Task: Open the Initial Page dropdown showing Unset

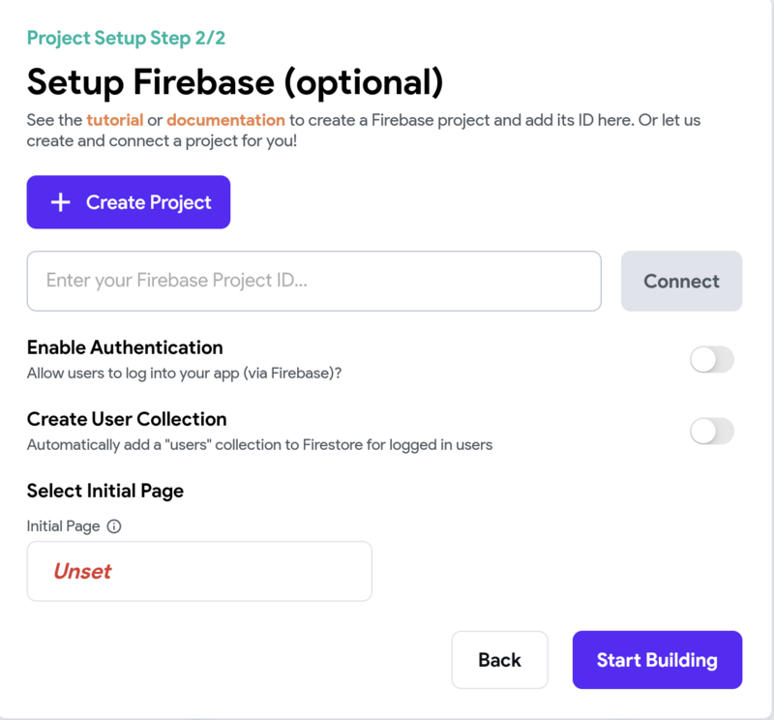Action: coord(199,571)
